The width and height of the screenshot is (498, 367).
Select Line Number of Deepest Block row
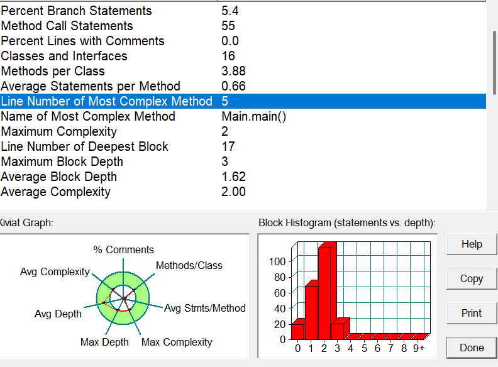coord(243,146)
